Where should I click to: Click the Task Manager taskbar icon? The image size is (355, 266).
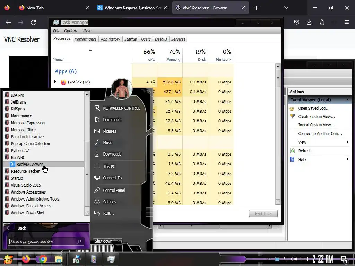tap(111, 259)
